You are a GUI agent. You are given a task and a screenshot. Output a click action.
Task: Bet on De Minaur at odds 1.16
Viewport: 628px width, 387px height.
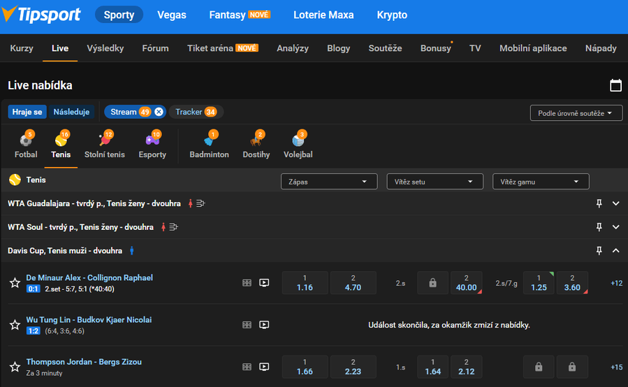[x=305, y=283]
